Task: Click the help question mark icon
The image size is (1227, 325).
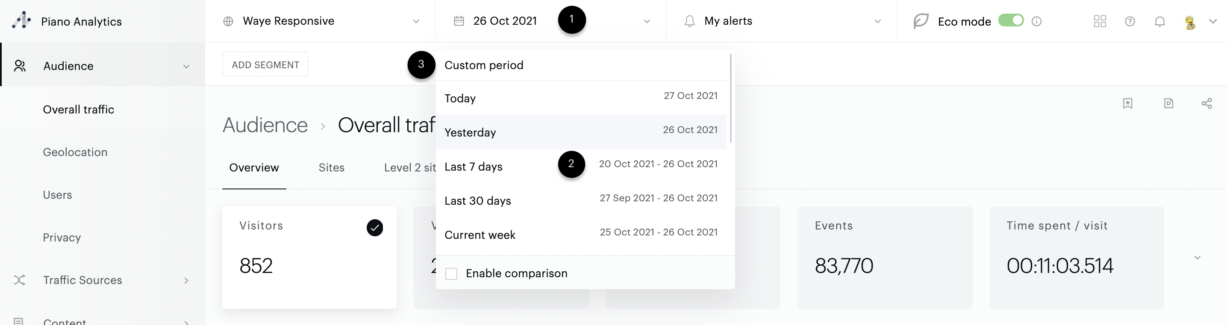Action: click(1130, 21)
